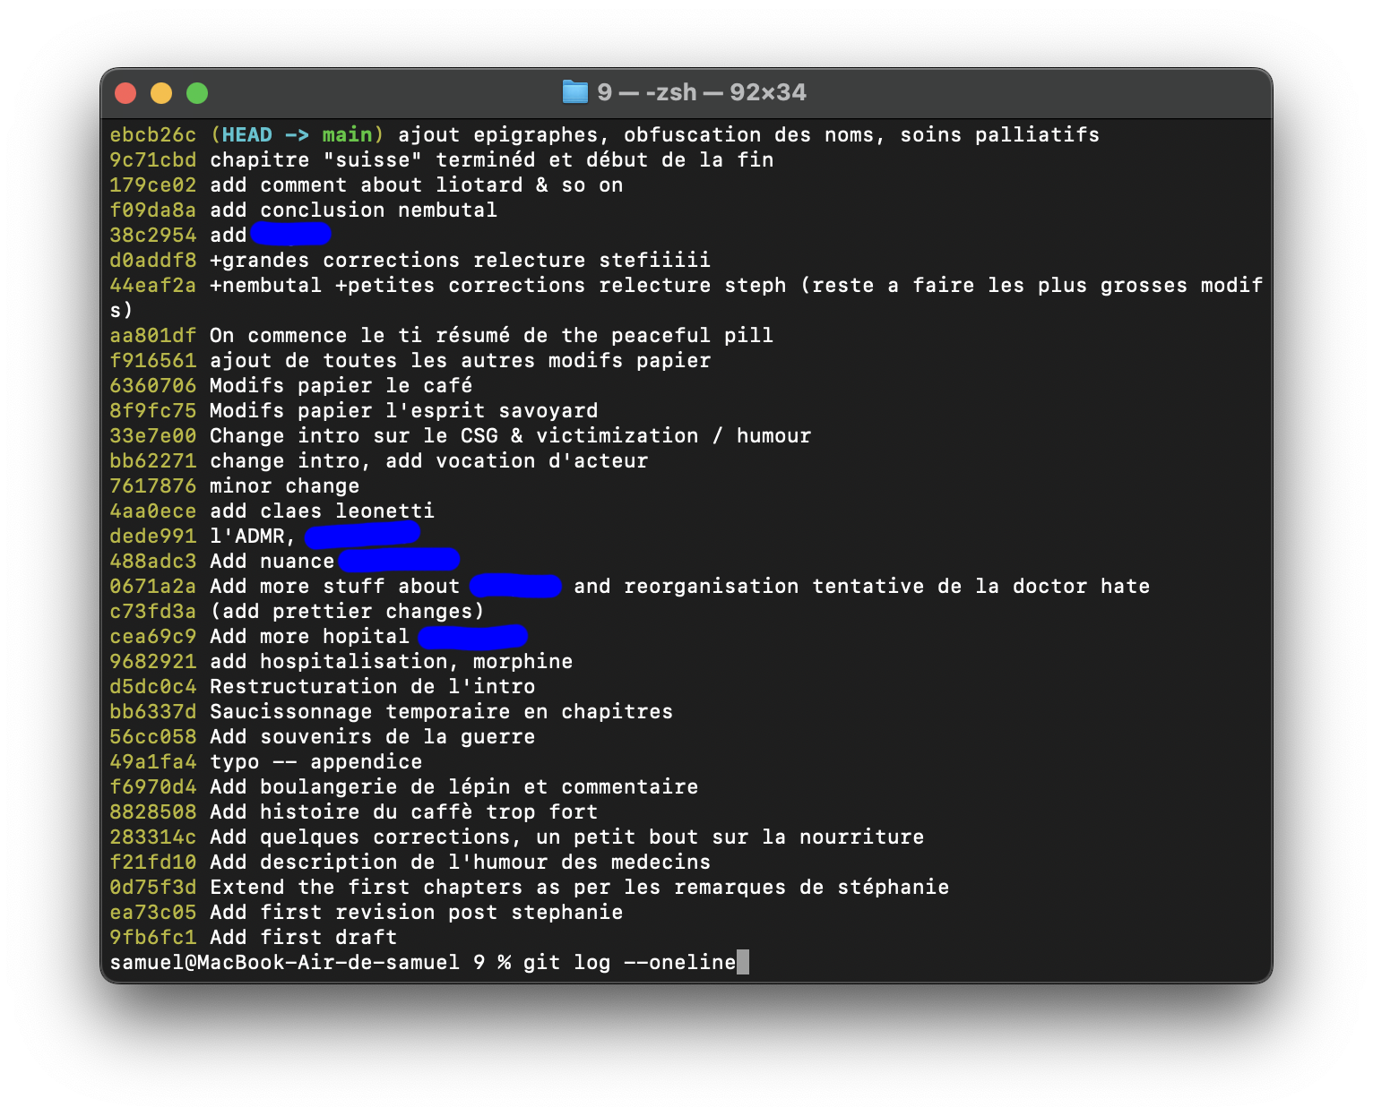This screenshot has width=1373, height=1116.
Task: Click 'Add first revision post stephanie' line
Action: tap(416, 913)
